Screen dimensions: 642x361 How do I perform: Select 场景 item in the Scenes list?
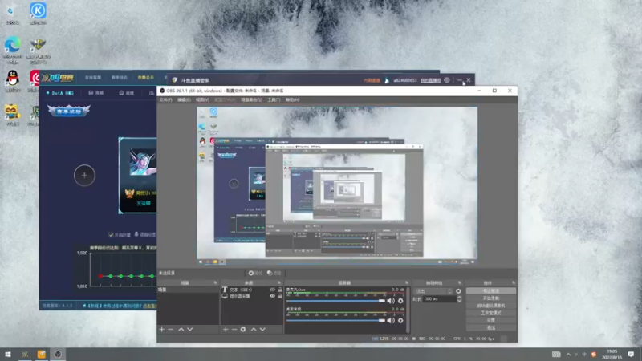[188, 290]
